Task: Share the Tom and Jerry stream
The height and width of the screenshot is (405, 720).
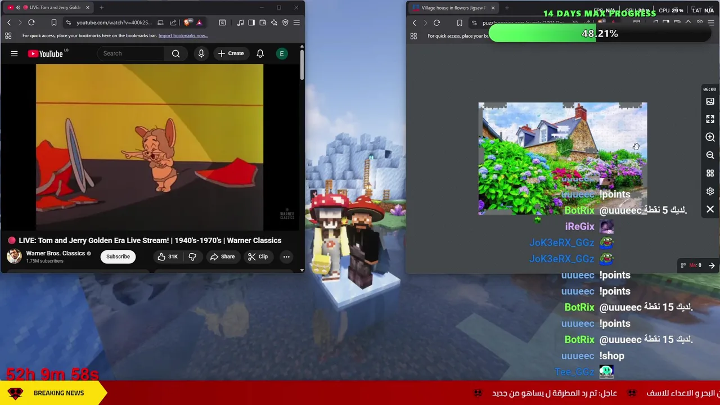Action: [x=222, y=256]
